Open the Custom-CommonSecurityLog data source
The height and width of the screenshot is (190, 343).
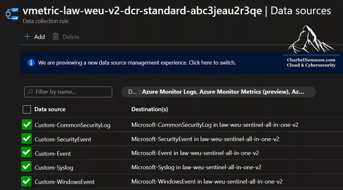(x=72, y=125)
